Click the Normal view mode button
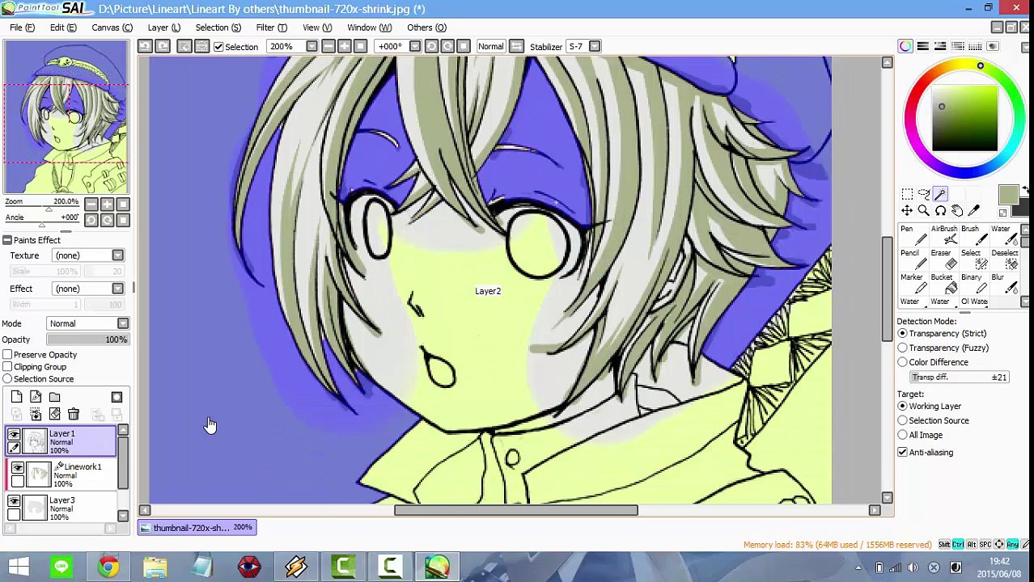 (x=490, y=46)
